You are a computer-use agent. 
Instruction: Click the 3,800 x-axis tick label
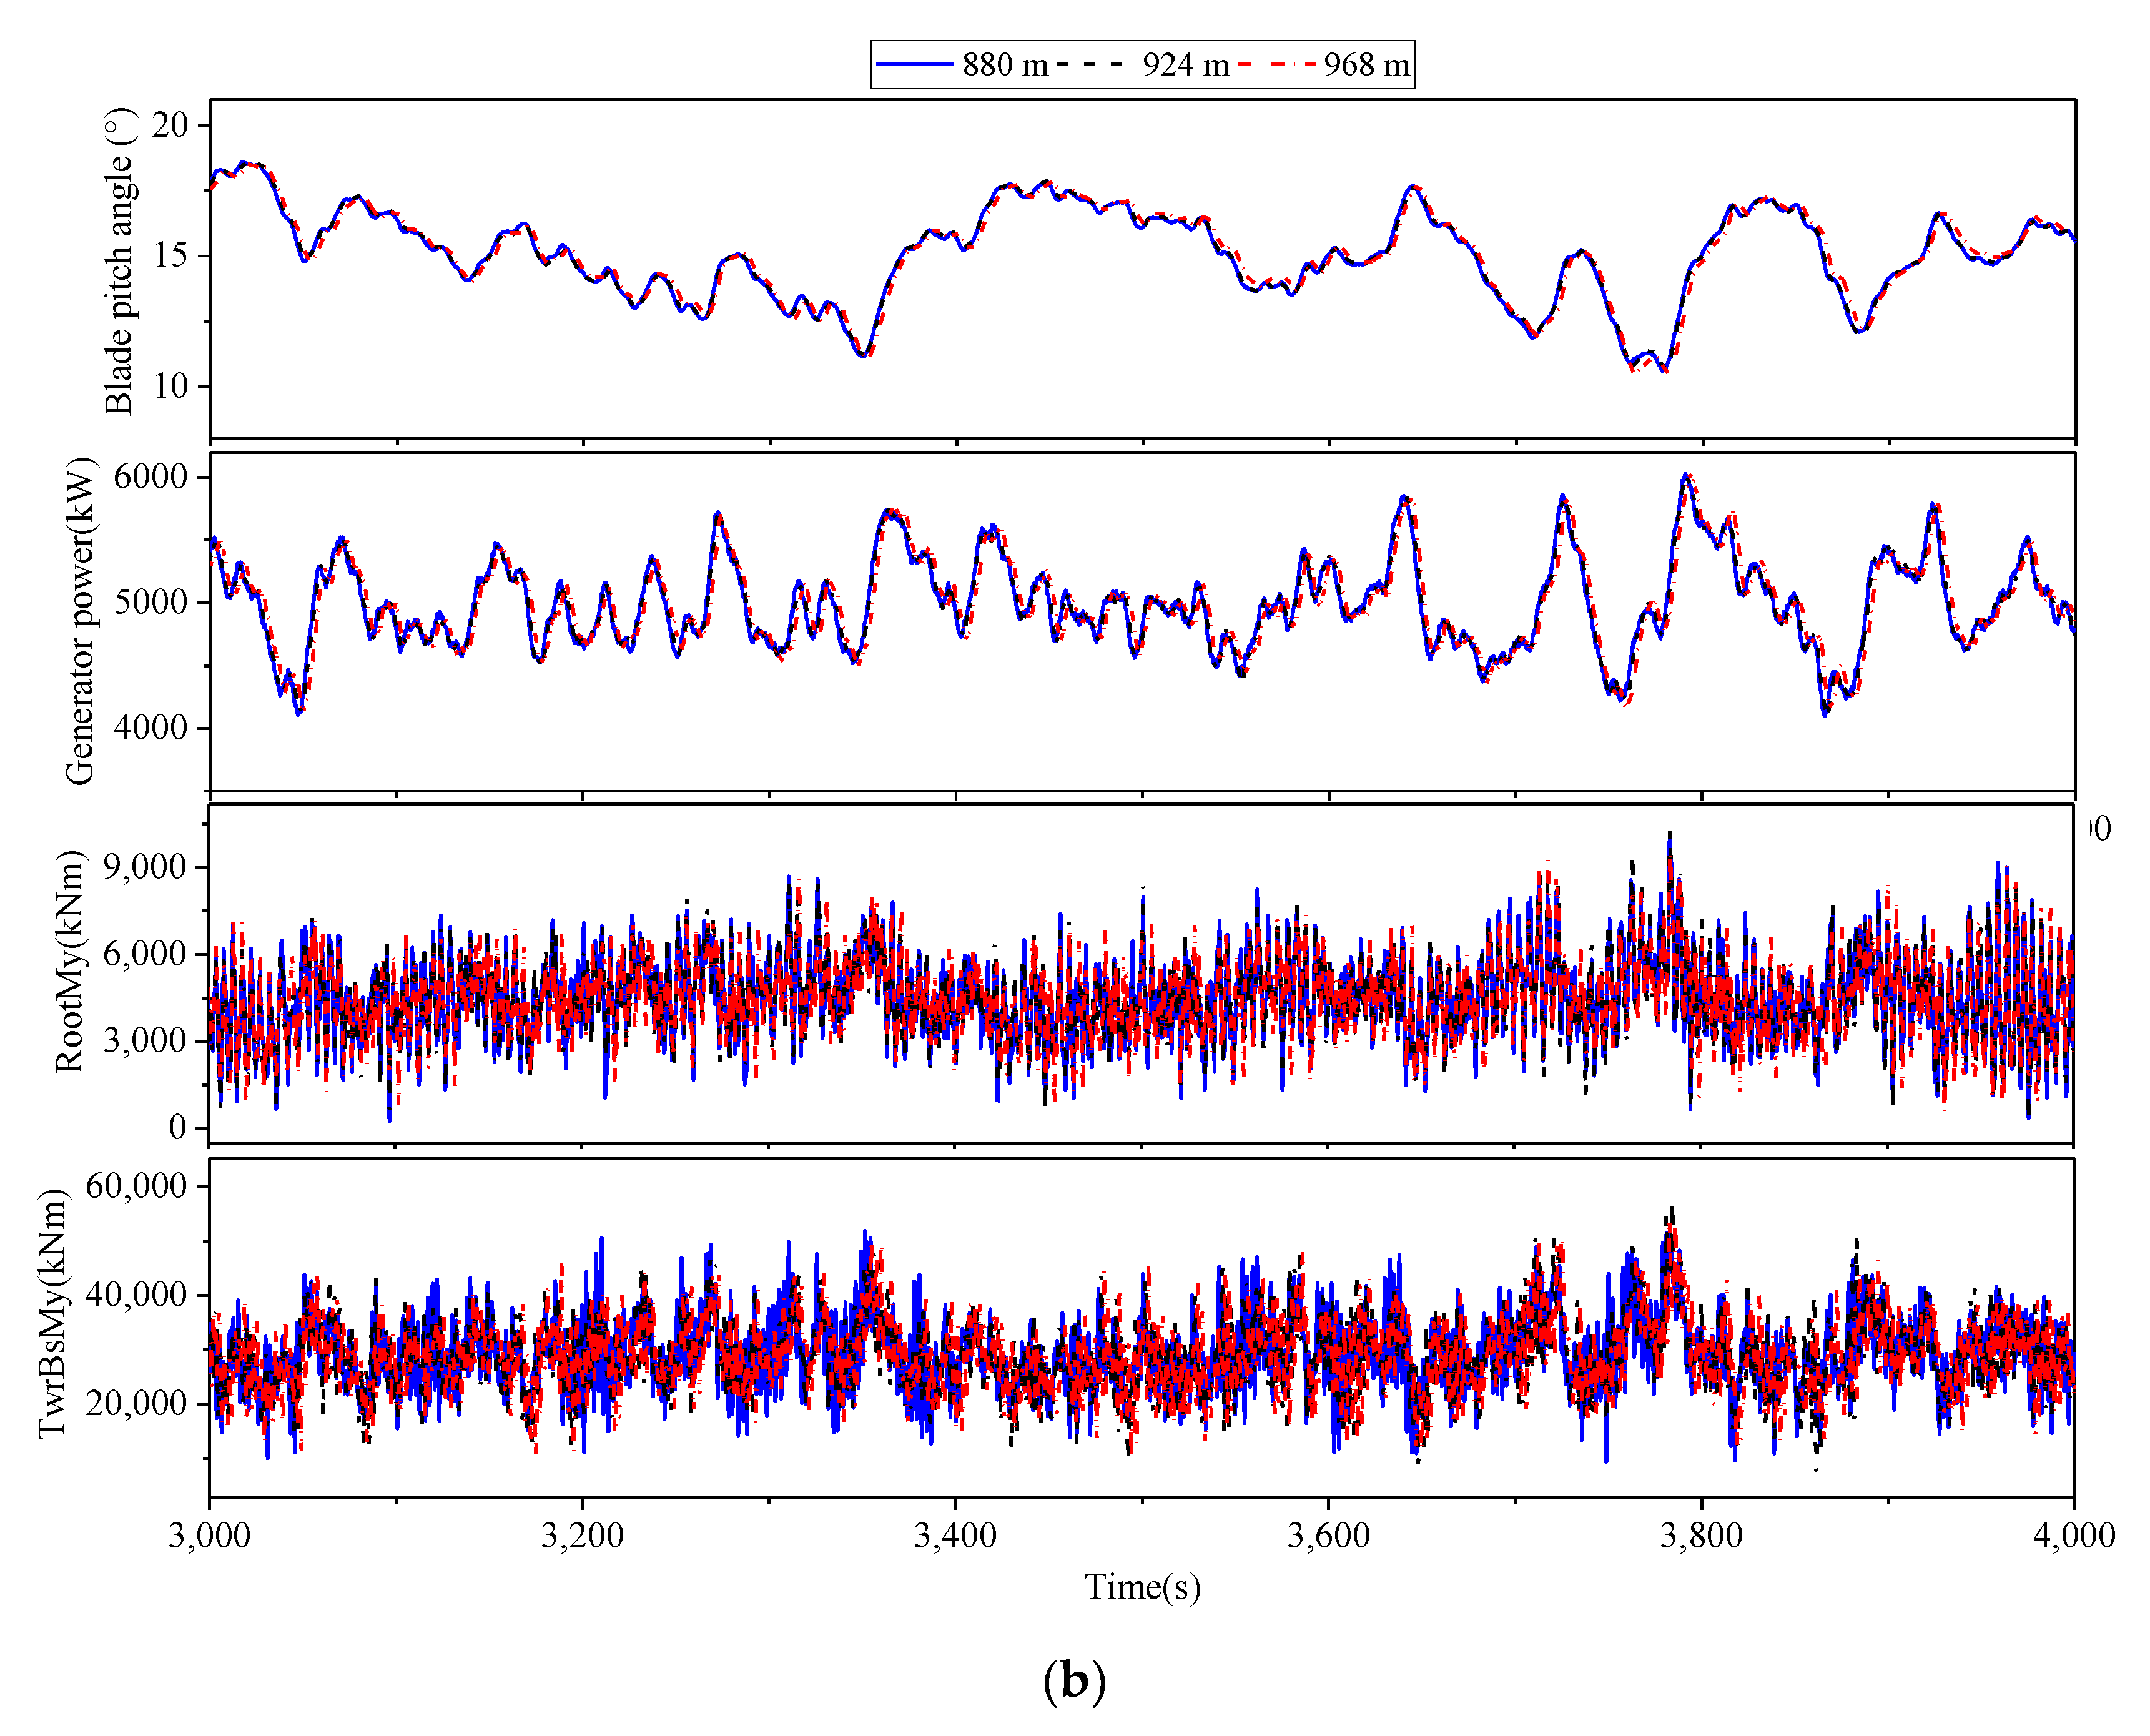tap(1701, 1535)
